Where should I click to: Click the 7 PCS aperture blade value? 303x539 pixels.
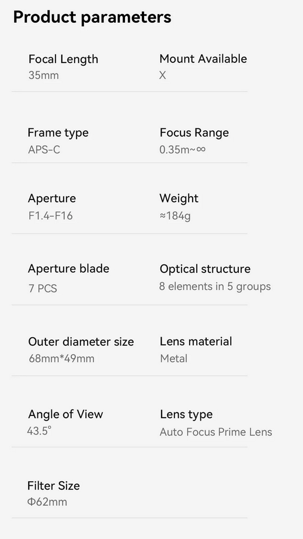43,288
